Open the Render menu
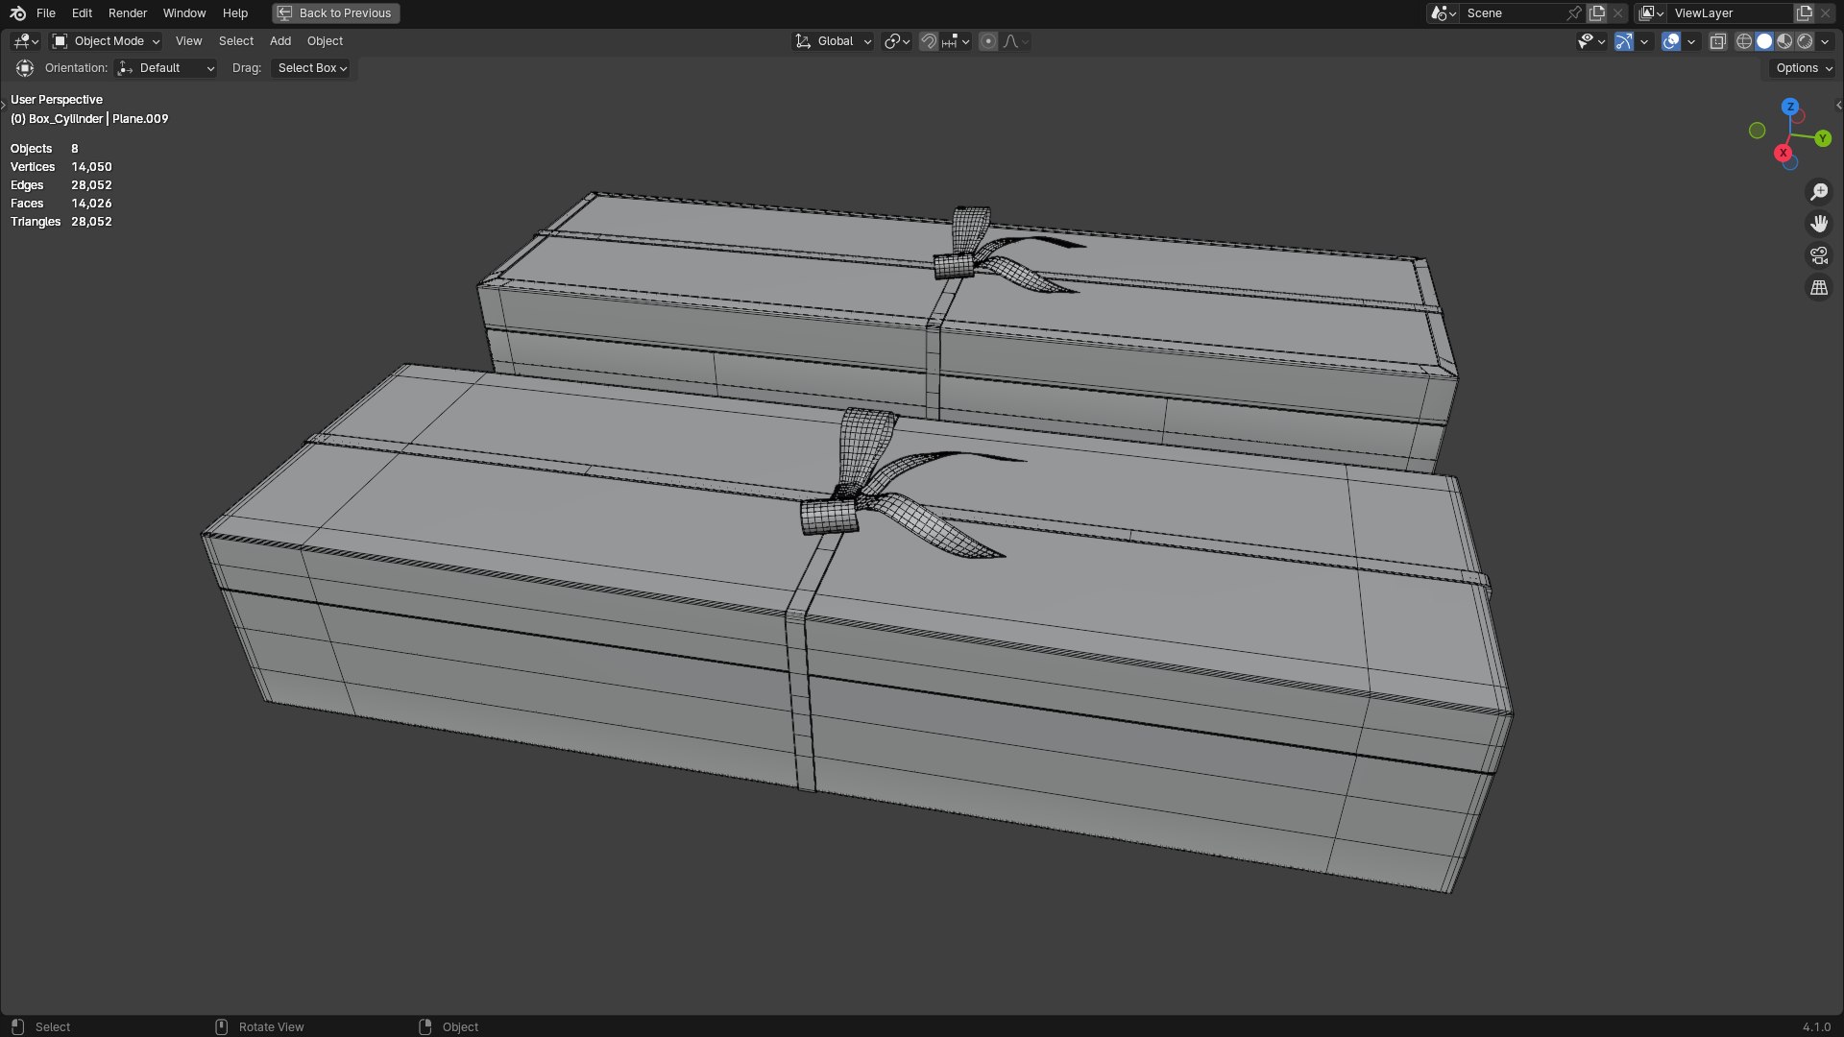Viewport: 1844px width, 1037px height. point(128,13)
